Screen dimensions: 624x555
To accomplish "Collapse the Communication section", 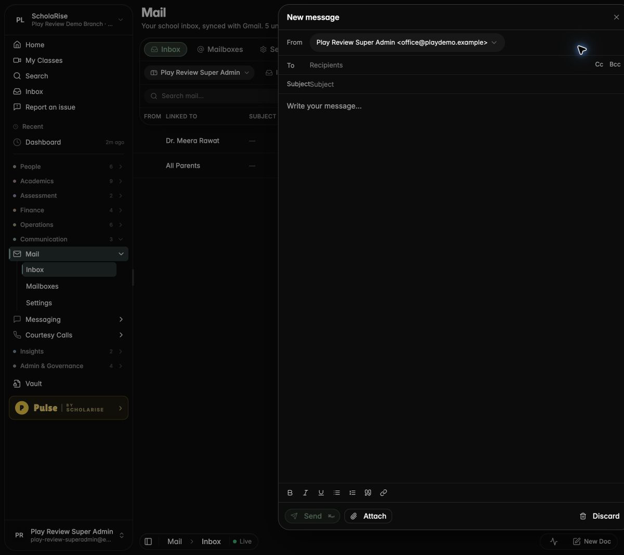I will tap(69, 239).
